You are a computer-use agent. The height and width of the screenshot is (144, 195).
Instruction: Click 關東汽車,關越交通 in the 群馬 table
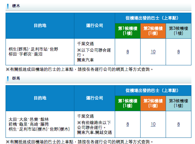[94, 133]
